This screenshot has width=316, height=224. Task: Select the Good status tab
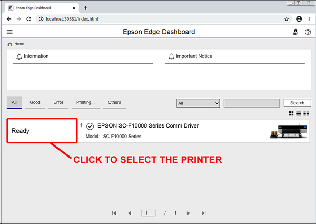pos(35,102)
